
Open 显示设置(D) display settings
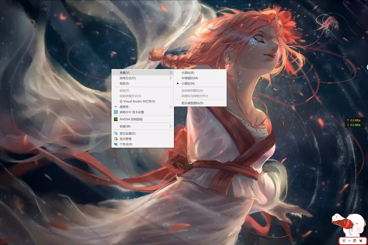click(x=143, y=134)
